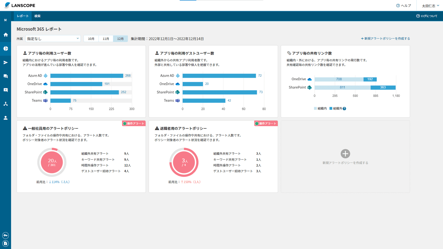Click the SharePoint 811 internal segment

click(342, 87)
